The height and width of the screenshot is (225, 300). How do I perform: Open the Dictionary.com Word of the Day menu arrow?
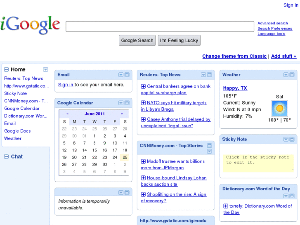[x=286, y=196]
